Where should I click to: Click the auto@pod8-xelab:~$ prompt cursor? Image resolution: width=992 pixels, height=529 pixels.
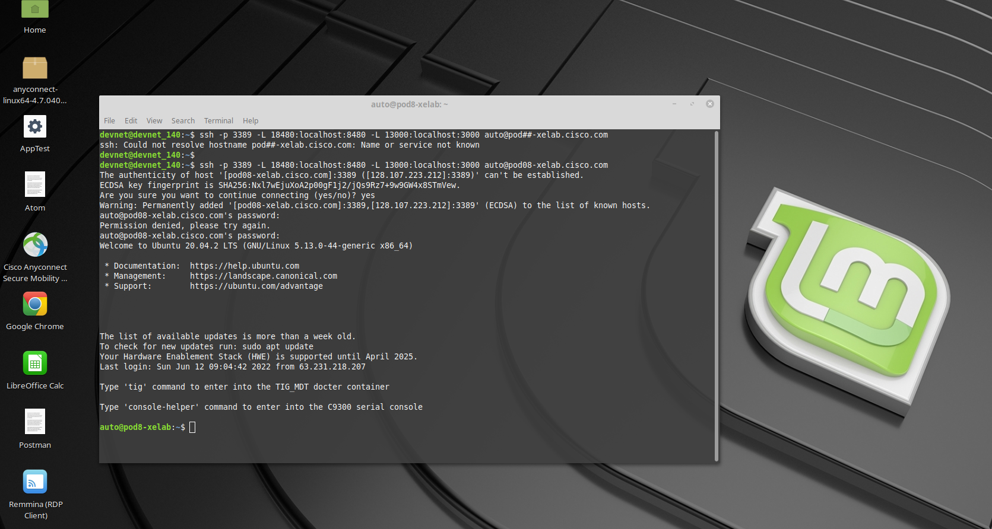[192, 427]
